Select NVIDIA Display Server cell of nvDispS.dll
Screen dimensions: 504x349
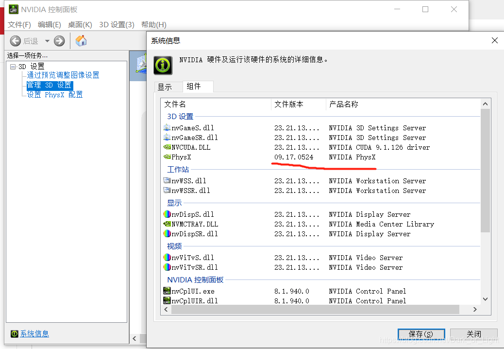pyautogui.click(x=370, y=214)
